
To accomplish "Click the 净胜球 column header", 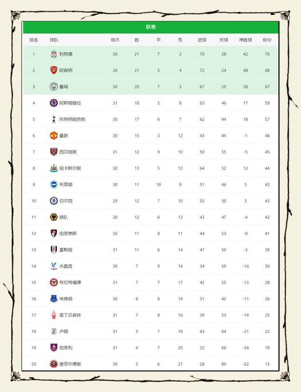I will [x=245, y=40].
